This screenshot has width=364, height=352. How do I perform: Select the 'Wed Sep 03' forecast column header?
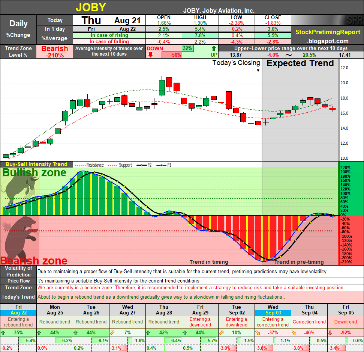point(273,310)
